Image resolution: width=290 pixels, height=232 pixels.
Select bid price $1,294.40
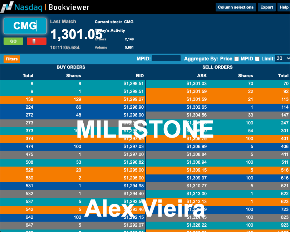click(133, 193)
